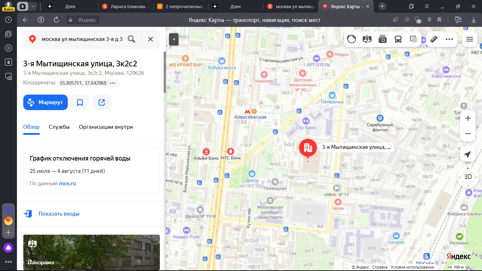Expand more map tools three-dots button
This screenshot has width=482, height=271.
click(449, 39)
